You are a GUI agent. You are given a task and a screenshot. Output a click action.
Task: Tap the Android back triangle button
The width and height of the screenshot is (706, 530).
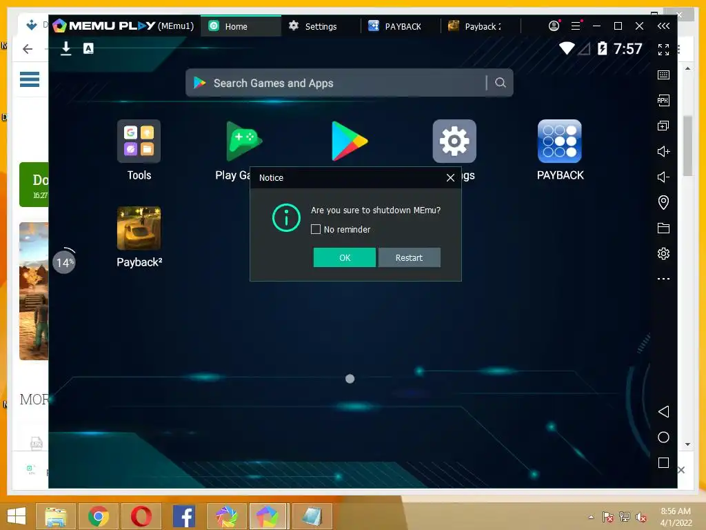663,411
